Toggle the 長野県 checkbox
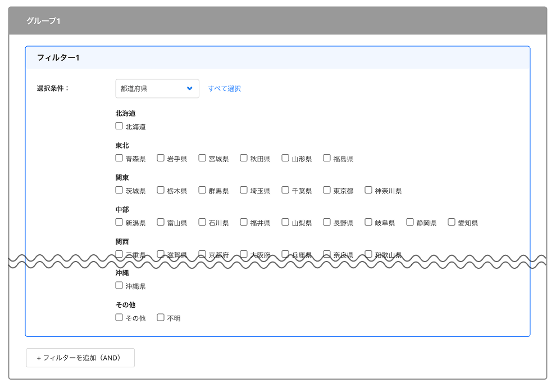Screen dimensions: 556x387 (x=327, y=222)
